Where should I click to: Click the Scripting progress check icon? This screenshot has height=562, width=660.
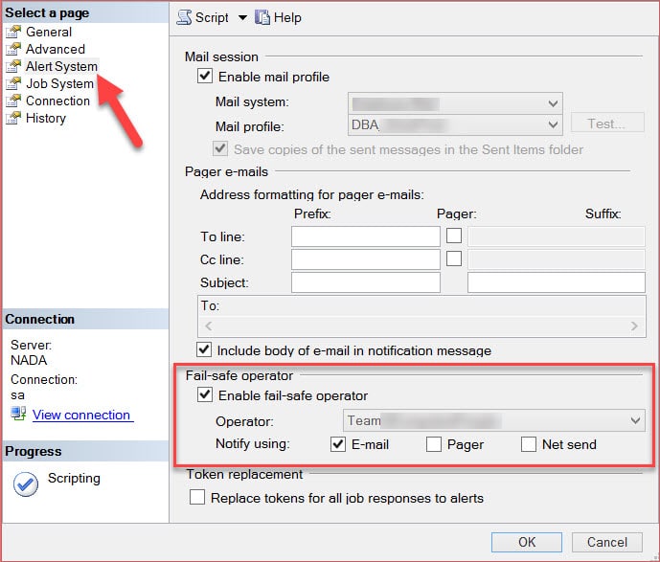pos(26,484)
